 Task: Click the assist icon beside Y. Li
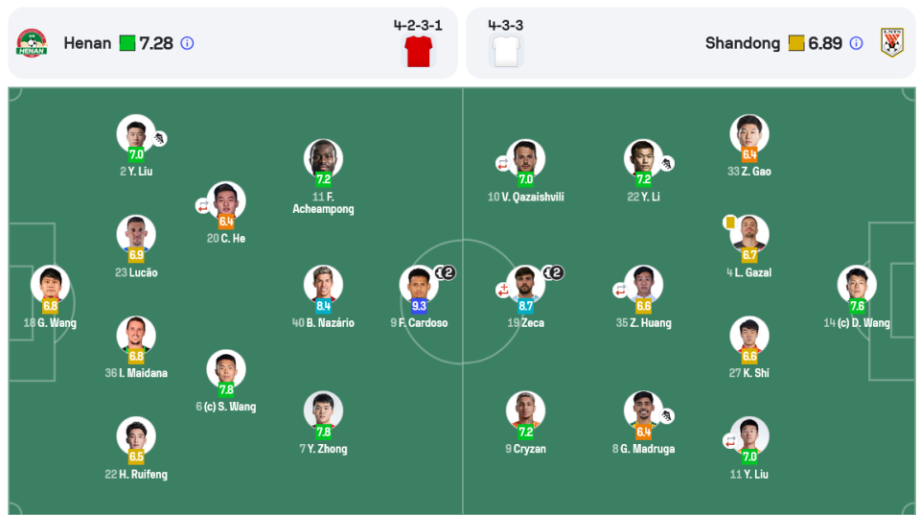[x=667, y=164]
